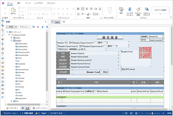Click the gauge/clock component icon in left toolbox

coord(2,53)
